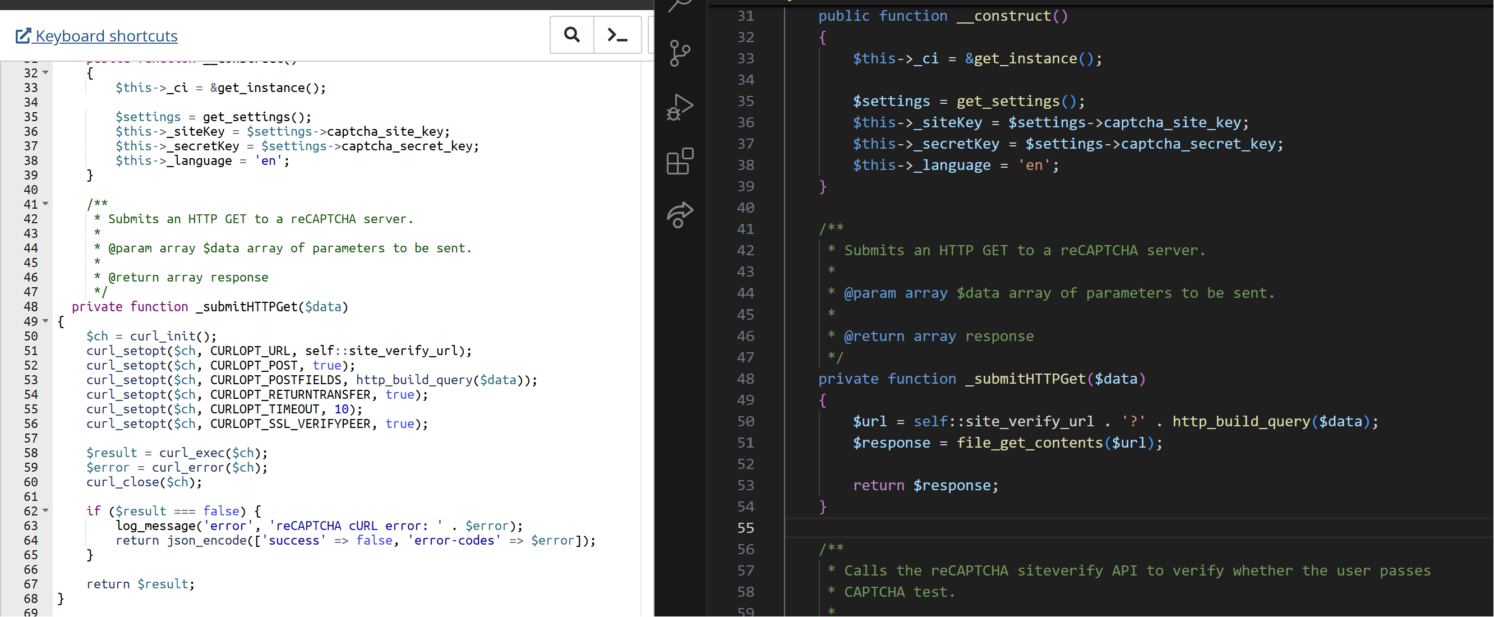
Task: Click 'return $result;' on line 67
Action: [141, 584]
